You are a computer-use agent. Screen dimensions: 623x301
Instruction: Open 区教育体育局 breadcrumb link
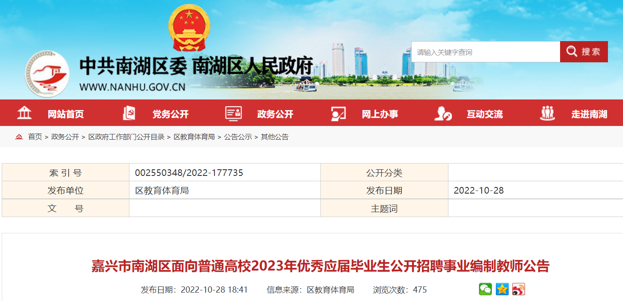(x=194, y=137)
